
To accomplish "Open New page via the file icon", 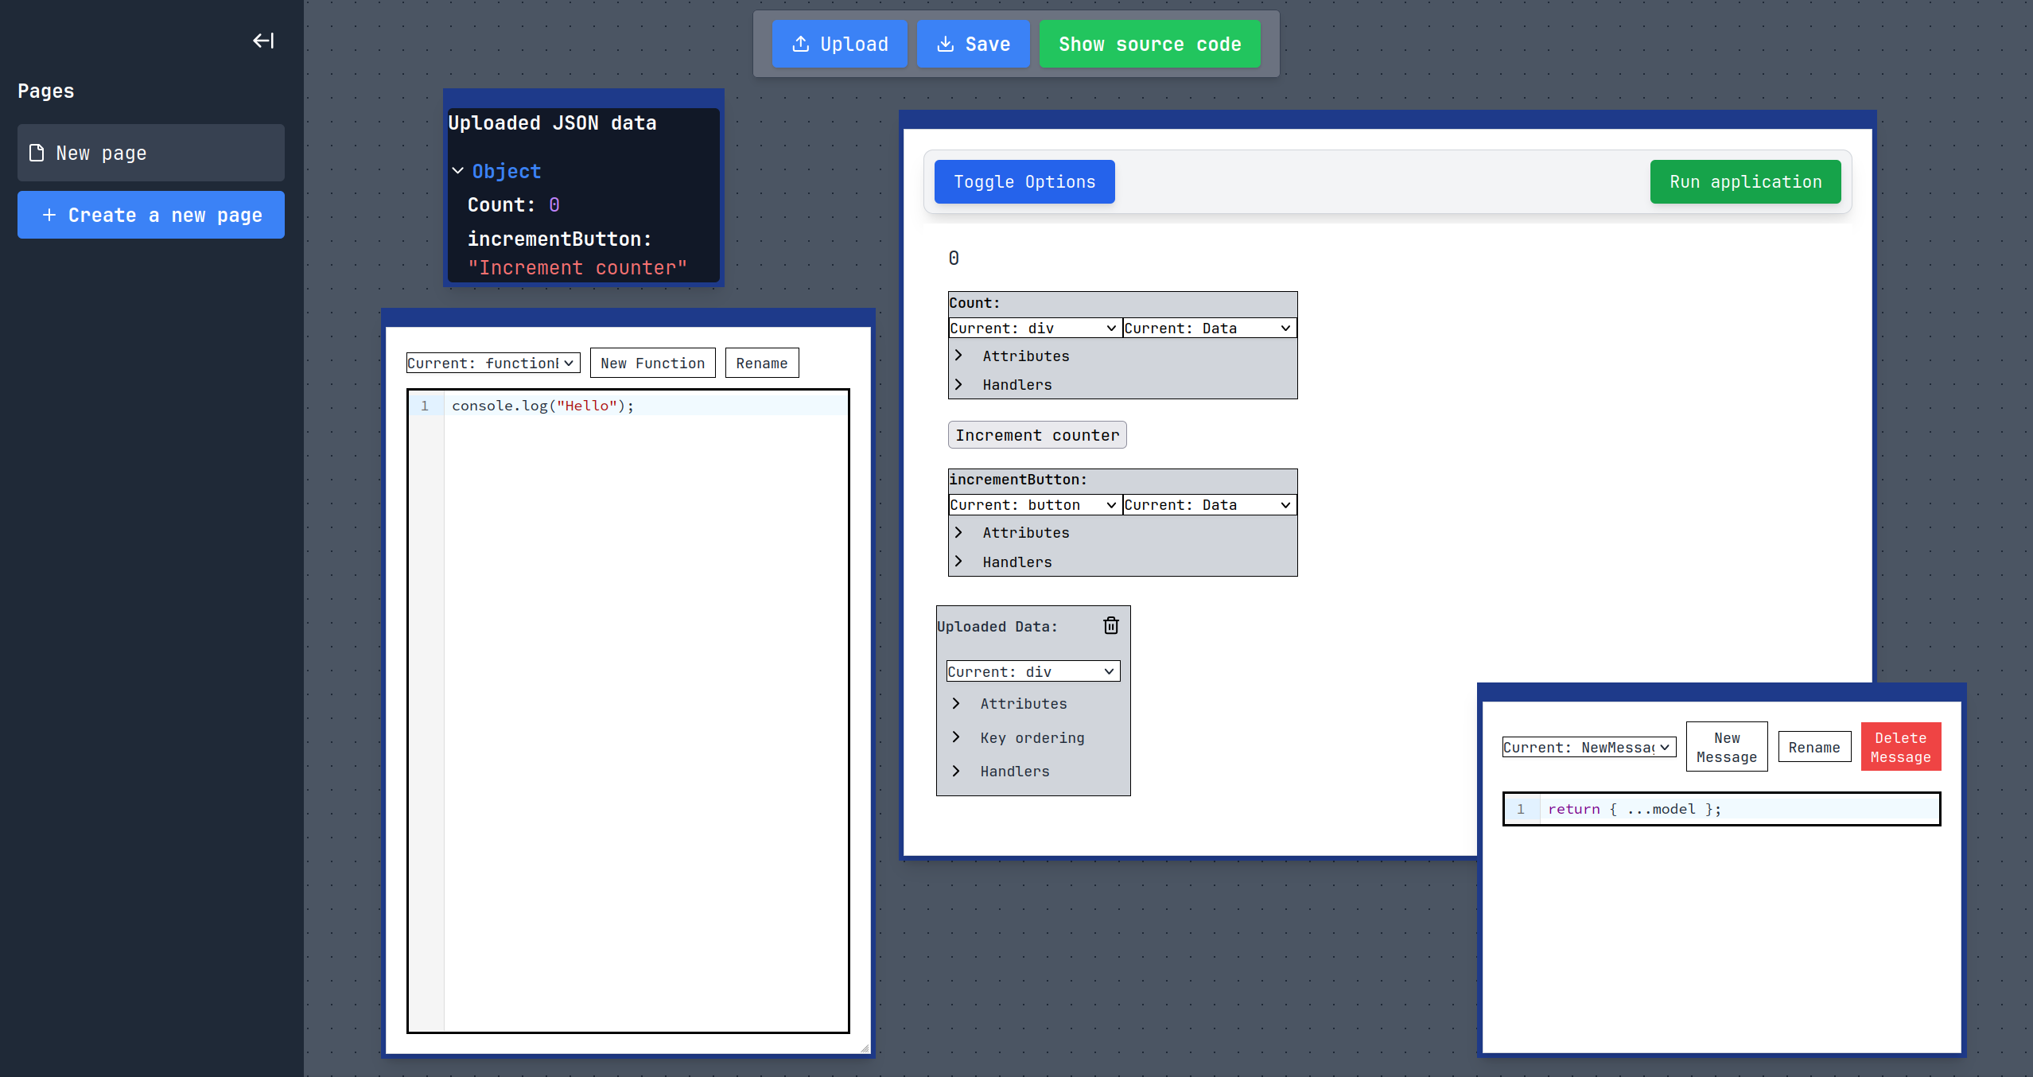I will pos(35,153).
